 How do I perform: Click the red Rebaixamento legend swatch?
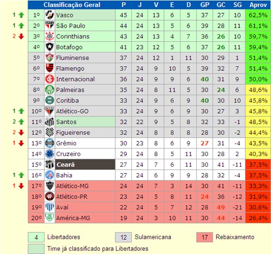[204, 237]
